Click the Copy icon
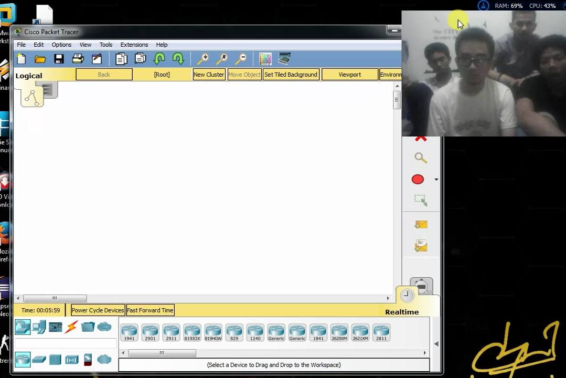This screenshot has height=378, width=566. (121, 59)
